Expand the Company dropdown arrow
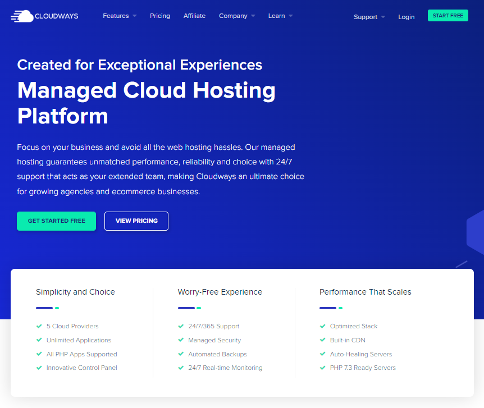This screenshot has width=484, height=408. tap(253, 16)
